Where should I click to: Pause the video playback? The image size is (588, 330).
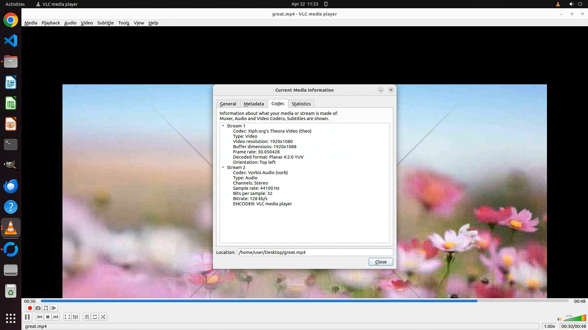pos(27,317)
